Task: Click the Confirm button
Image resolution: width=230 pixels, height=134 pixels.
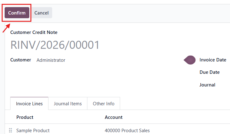Action: (x=17, y=13)
